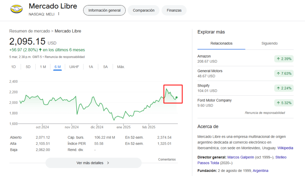
Task: Select the 1A chart range
Action: (91, 67)
